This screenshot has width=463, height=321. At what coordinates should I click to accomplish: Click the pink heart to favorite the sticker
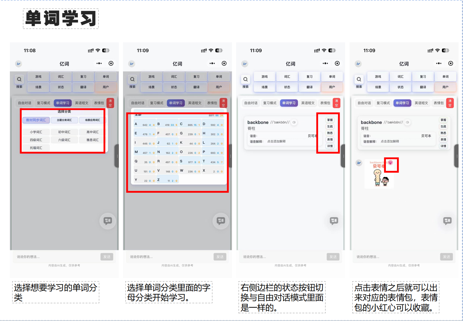tap(391, 163)
